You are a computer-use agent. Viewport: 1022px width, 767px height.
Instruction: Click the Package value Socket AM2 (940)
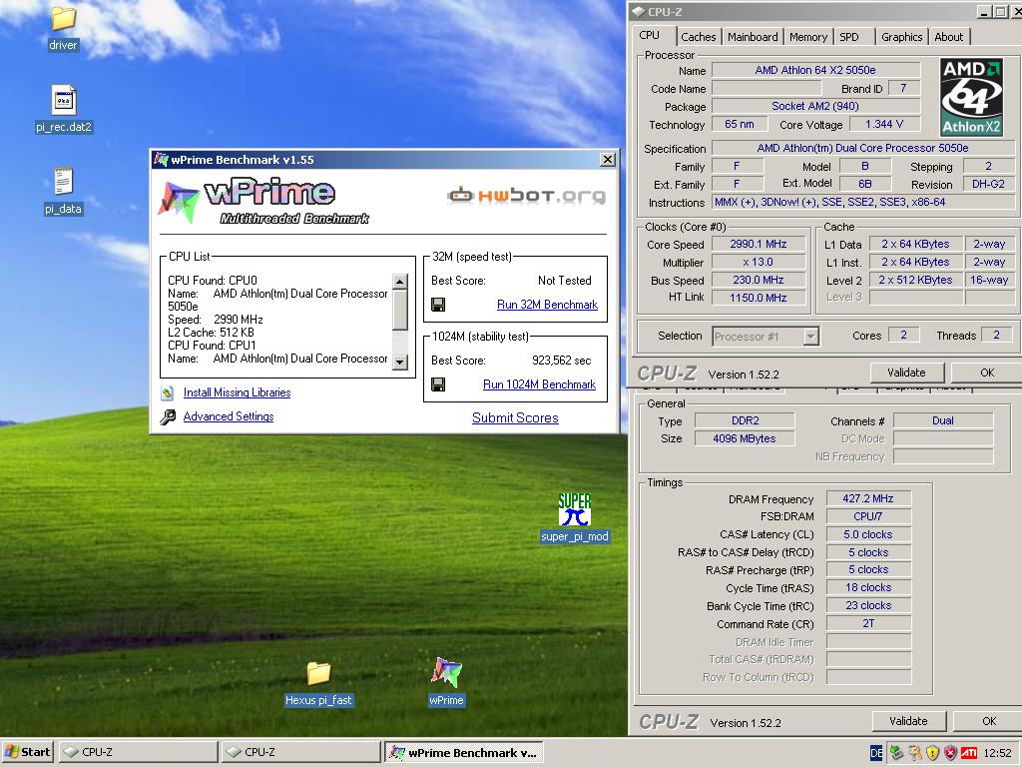tap(815, 106)
